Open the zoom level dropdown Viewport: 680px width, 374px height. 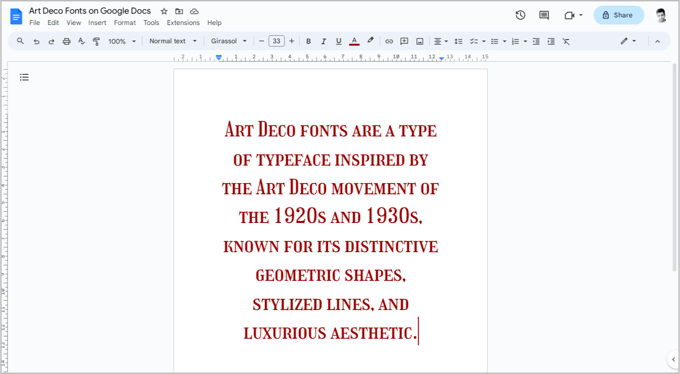121,41
